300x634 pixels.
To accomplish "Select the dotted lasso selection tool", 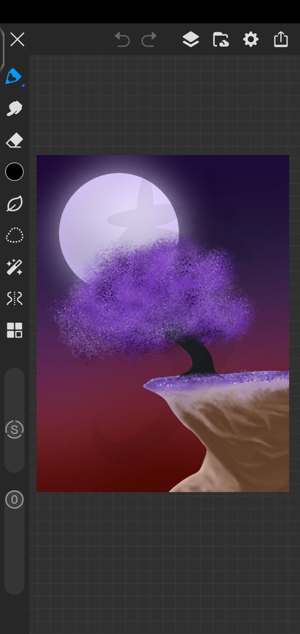I will click(x=15, y=235).
